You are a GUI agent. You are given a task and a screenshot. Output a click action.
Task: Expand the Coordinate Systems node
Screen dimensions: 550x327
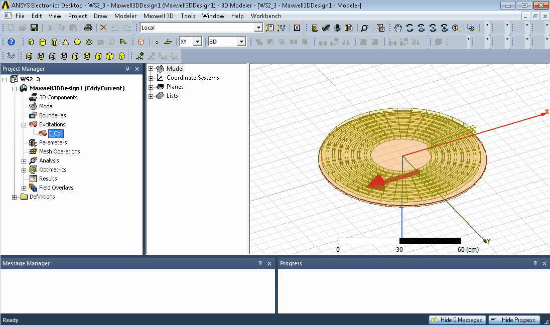pyautogui.click(x=151, y=78)
